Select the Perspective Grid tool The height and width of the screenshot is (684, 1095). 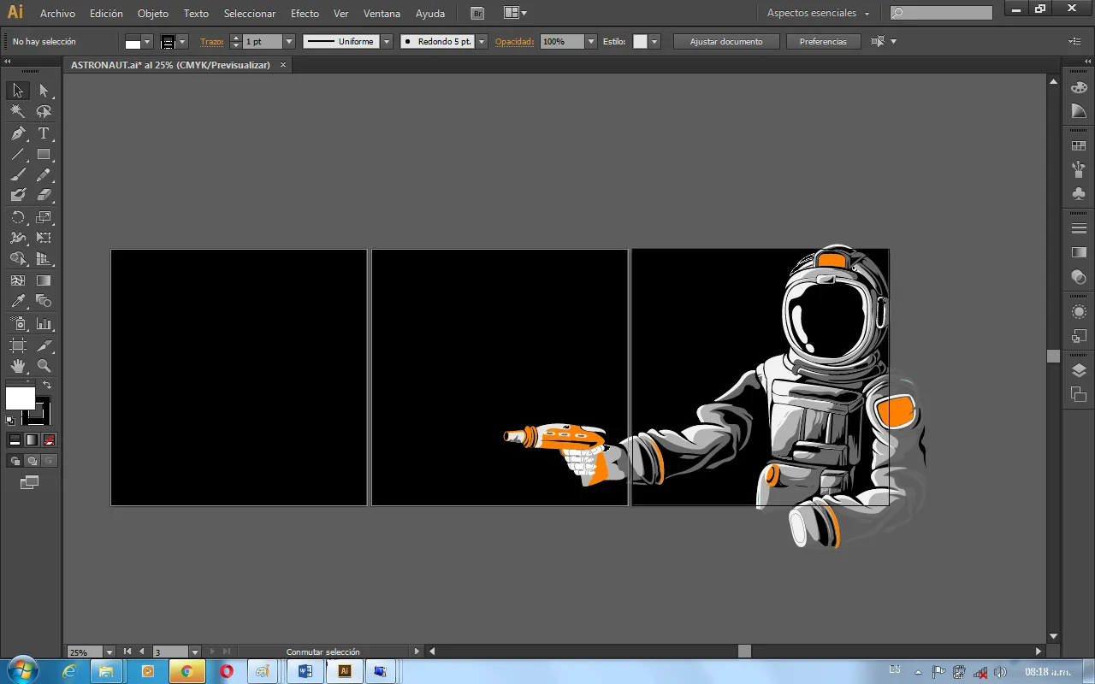44,259
